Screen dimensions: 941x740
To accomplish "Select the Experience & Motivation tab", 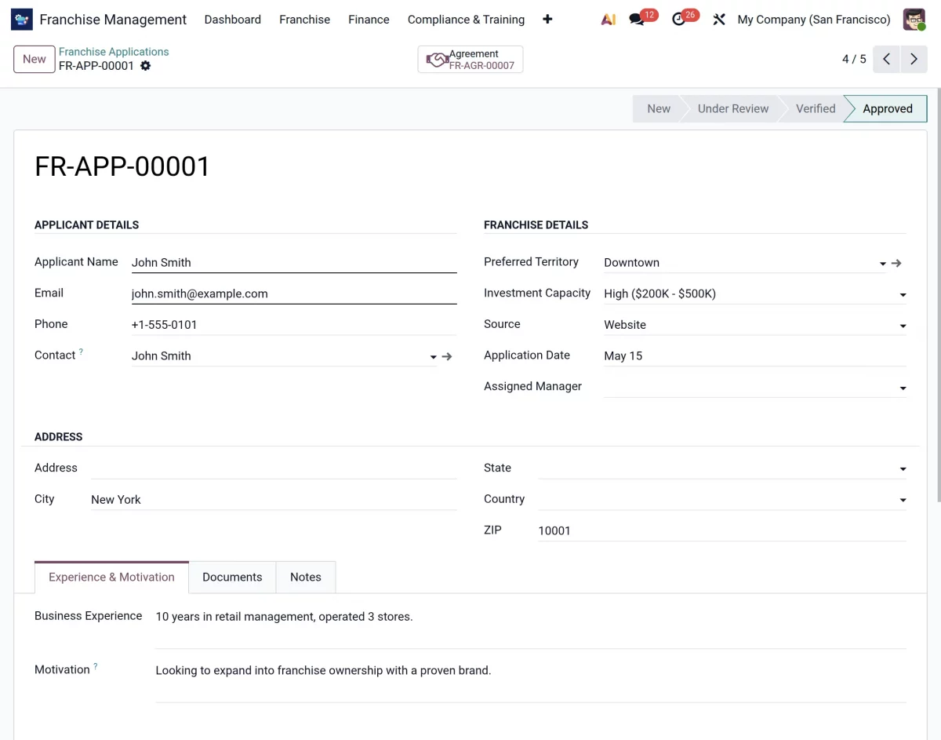I will coord(111,577).
